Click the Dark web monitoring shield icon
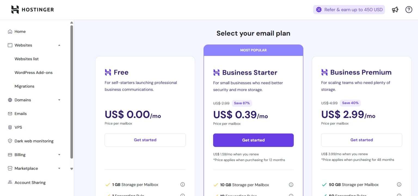Viewport: 418px width, 196px height. [10, 141]
